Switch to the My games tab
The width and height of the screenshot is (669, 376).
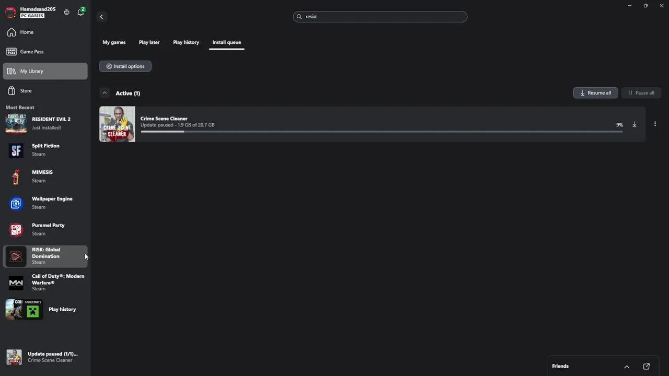click(114, 42)
